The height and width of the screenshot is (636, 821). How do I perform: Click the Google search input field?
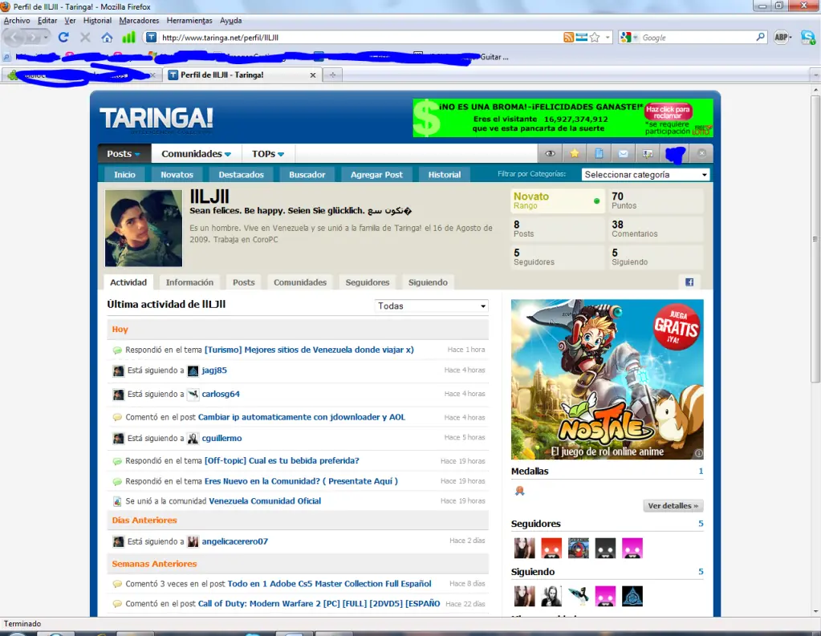point(697,37)
